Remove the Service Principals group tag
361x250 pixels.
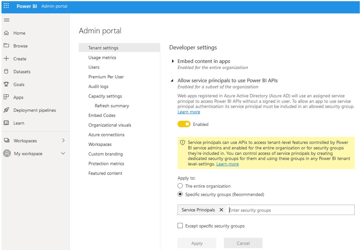tap(221, 210)
